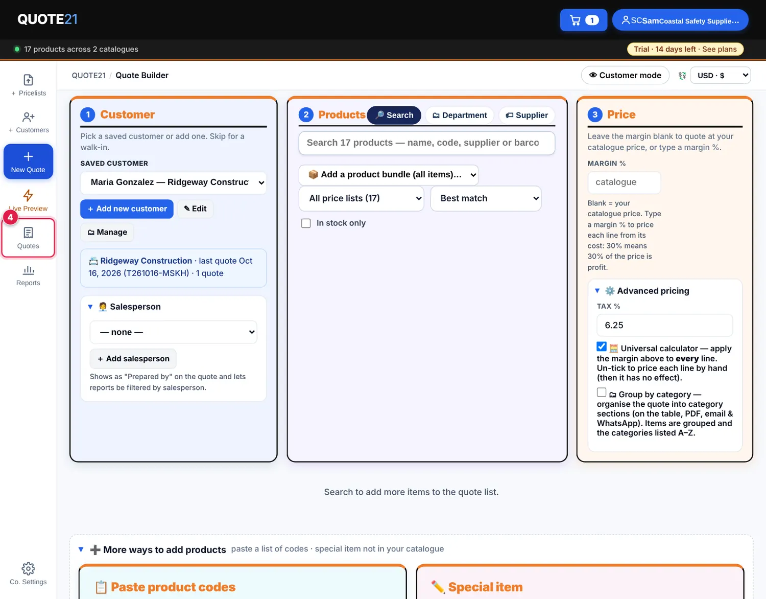Open the Pricelists sidebar icon

(x=28, y=85)
